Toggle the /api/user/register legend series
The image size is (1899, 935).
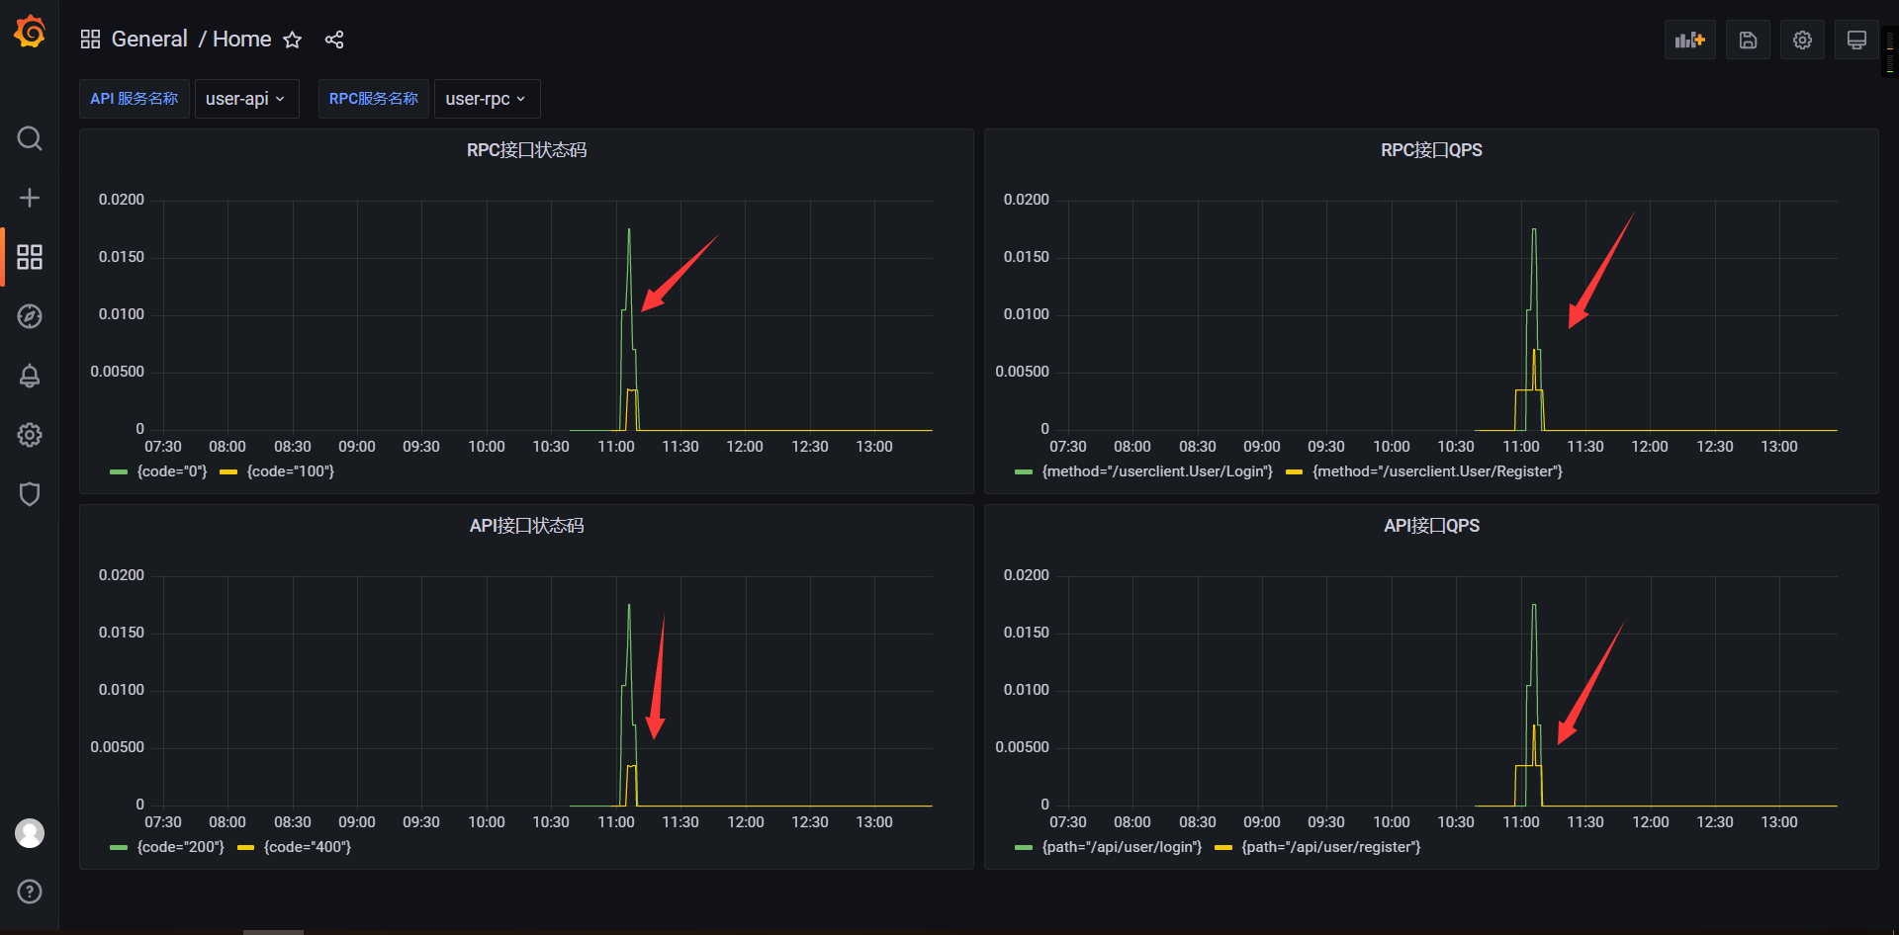(1331, 847)
